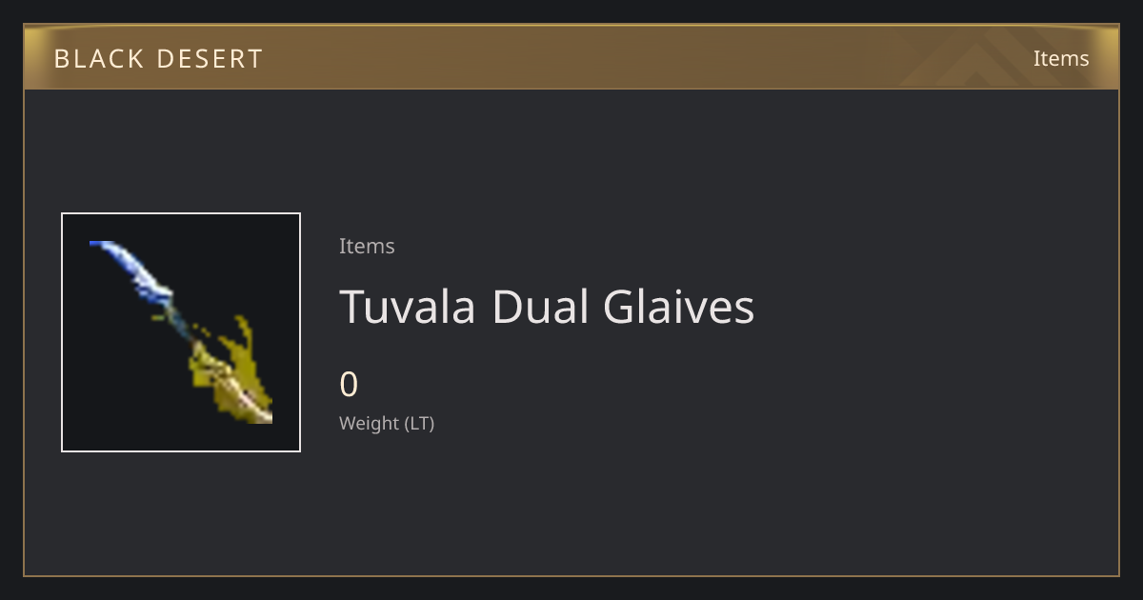
Task: Click the word Weight under the value
Action: pyautogui.click(x=370, y=423)
